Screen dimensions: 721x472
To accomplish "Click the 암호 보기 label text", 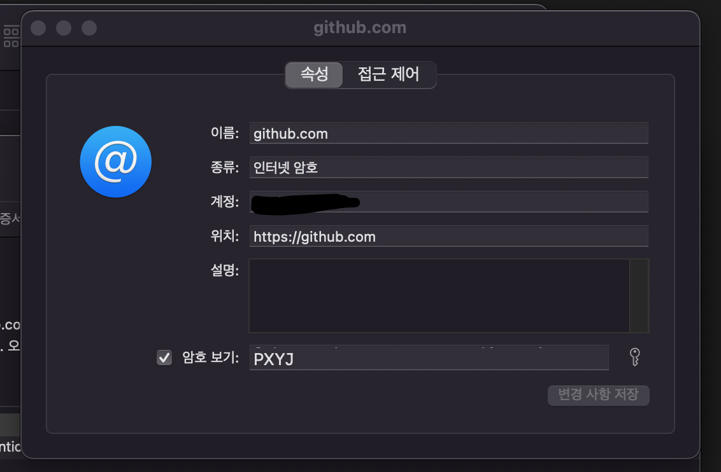I will point(210,357).
